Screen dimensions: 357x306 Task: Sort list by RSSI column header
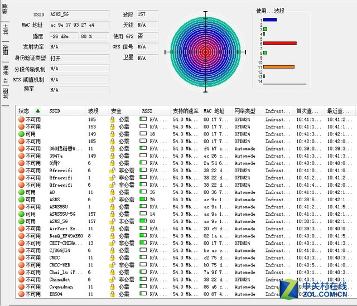point(155,111)
